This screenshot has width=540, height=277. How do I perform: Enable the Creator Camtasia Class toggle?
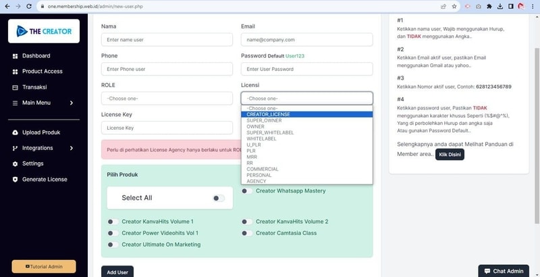248,233
